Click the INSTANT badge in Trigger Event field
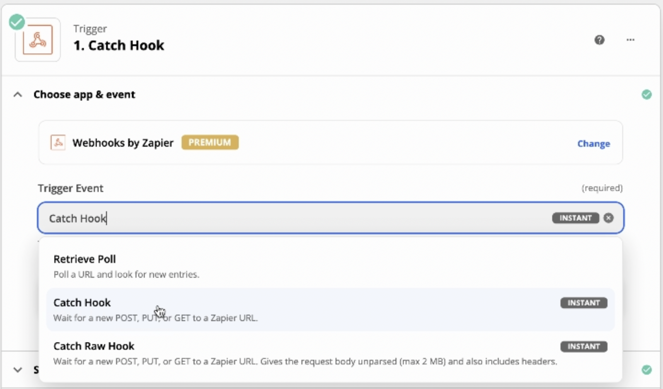Image resolution: width=663 pixels, height=389 pixels. tap(575, 218)
